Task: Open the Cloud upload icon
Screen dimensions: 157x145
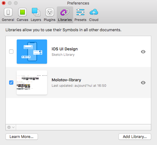Action: (94, 12)
